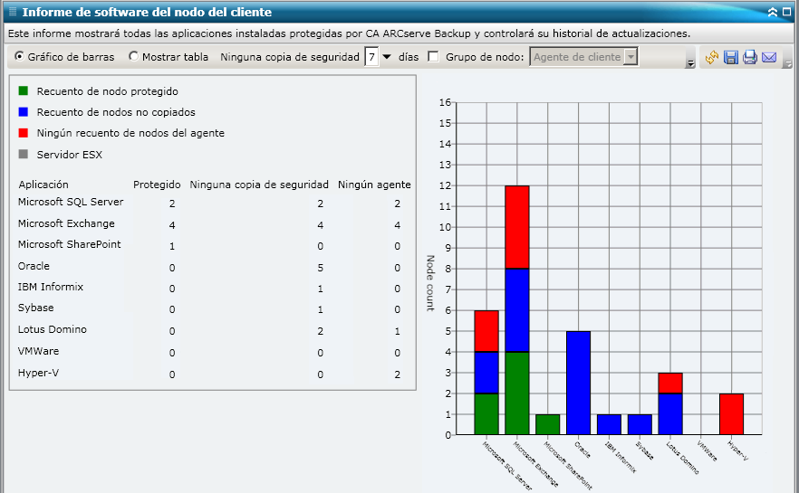Image resolution: width=799 pixels, height=493 pixels.
Task: Click the Node count axis label
Action: [x=430, y=283]
